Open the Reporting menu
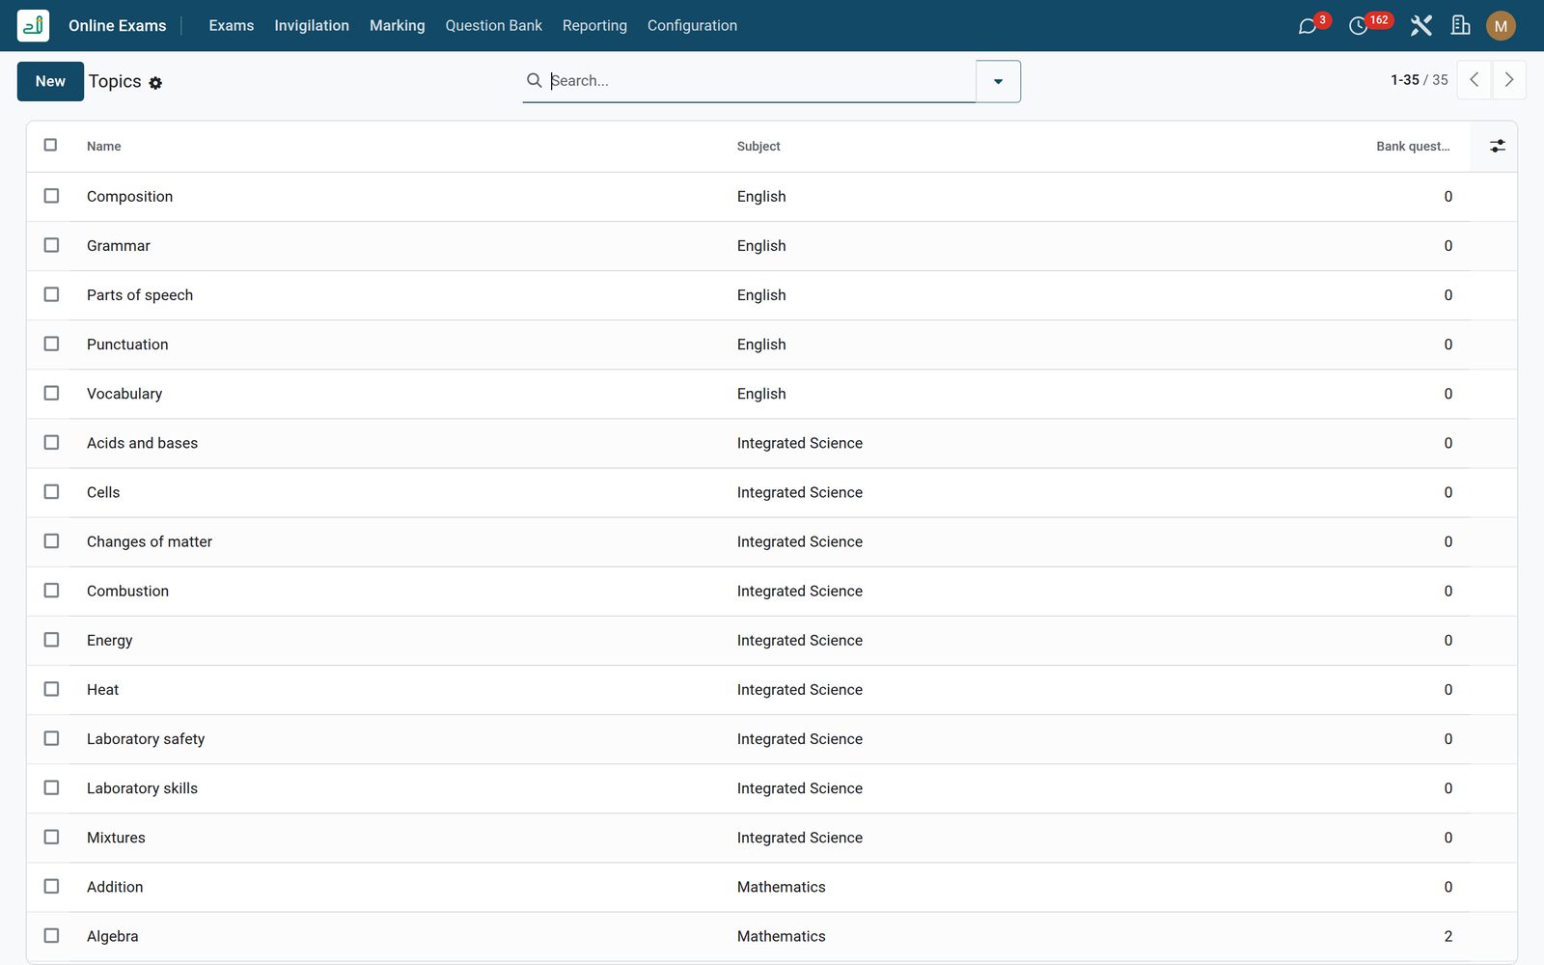Viewport: 1544px width, 965px height. point(594,26)
